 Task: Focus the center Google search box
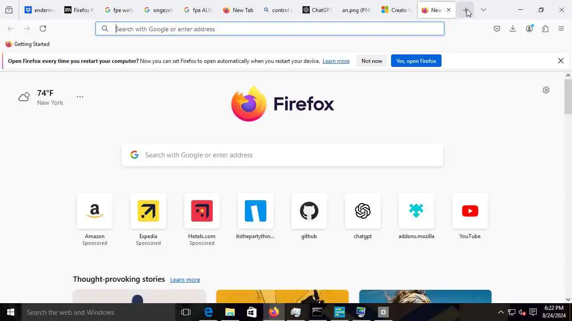[282, 155]
